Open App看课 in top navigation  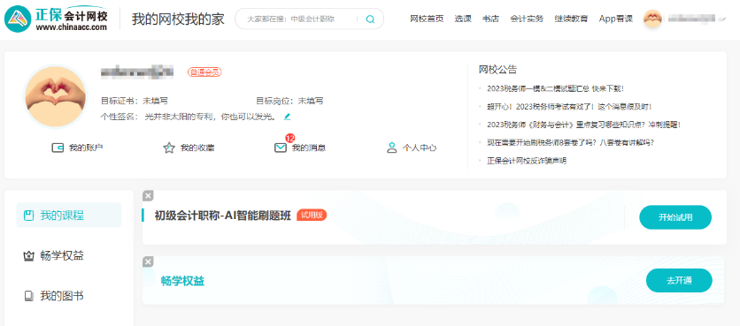[615, 19]
